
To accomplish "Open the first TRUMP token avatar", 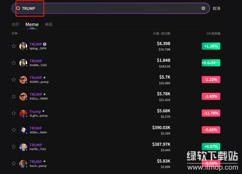I will point(23,46).
